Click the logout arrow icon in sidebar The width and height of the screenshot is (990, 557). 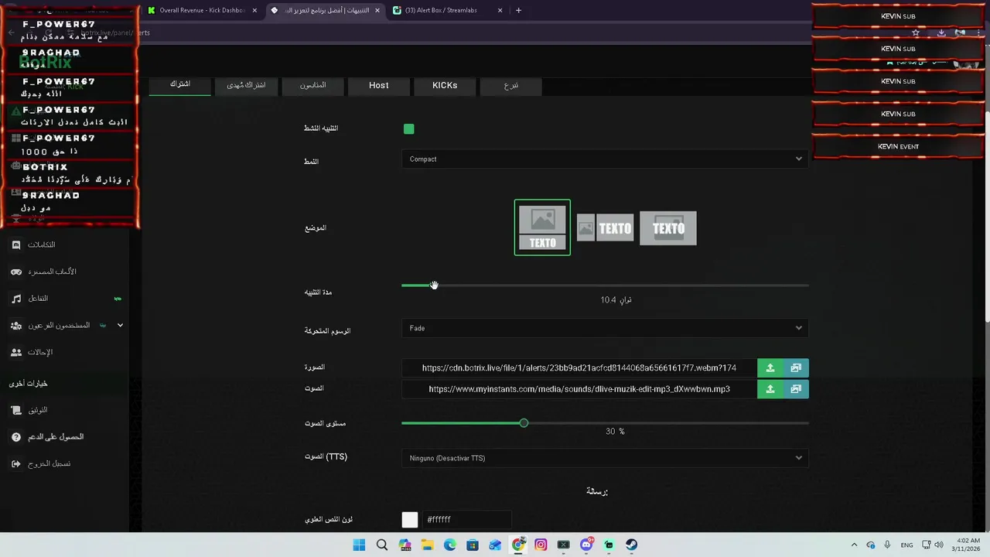click(16, 463)
